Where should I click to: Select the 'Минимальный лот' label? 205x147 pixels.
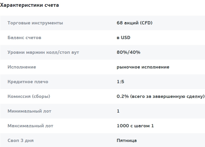tap(29, 111)
